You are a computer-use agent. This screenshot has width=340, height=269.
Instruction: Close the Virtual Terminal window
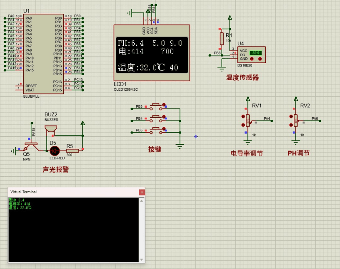click(x=142, y=192)
